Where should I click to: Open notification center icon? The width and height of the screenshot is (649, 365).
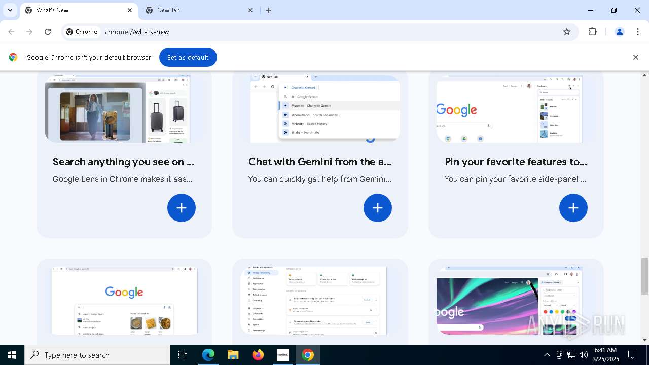[x=633, y=355]
